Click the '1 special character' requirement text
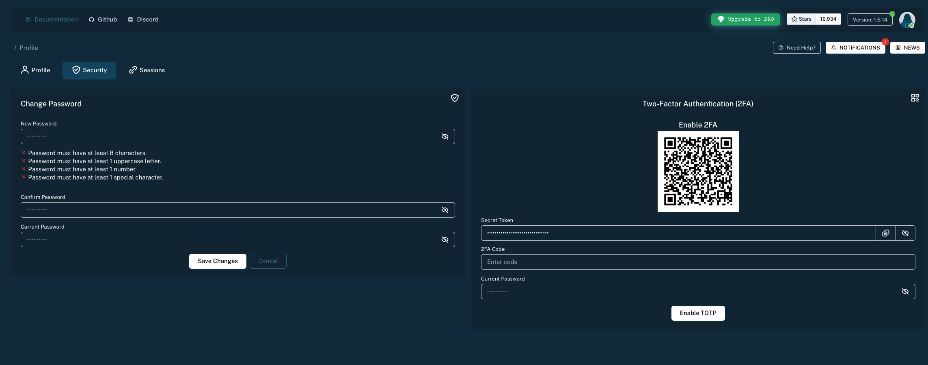 96,177
